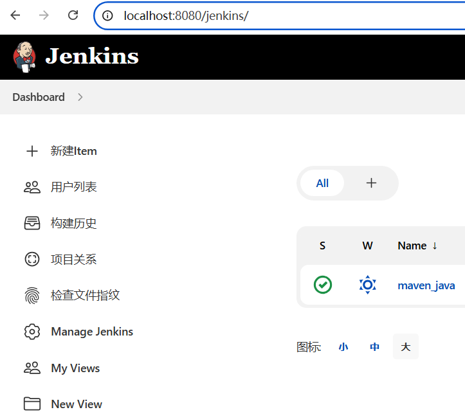View site information icon in address bar
The height and width of the screenshot is (412, 465).
coord(107,15)
